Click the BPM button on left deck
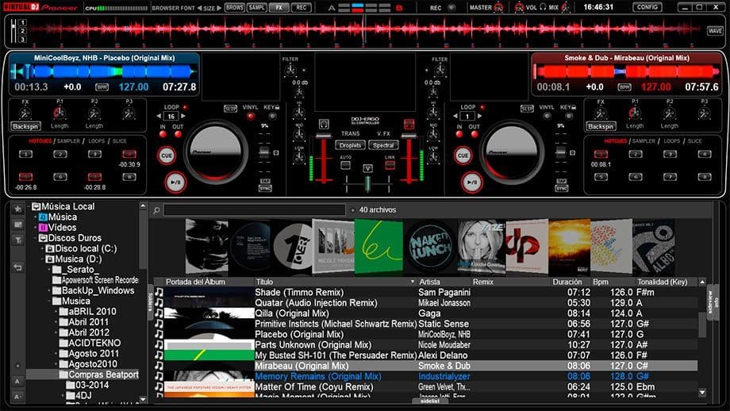Viewport: 730px width, 411px height. point(102,87)
